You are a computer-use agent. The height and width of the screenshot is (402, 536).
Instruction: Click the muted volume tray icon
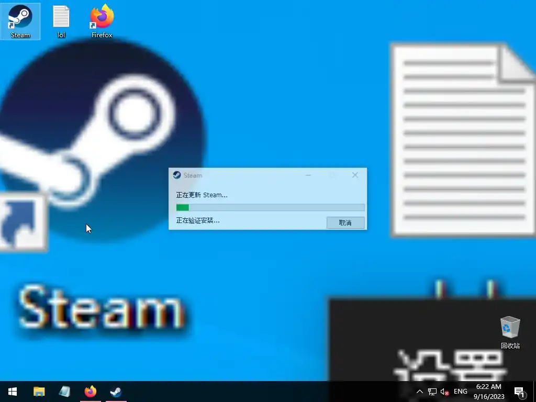pyautogui.click(x=445, y=392)
